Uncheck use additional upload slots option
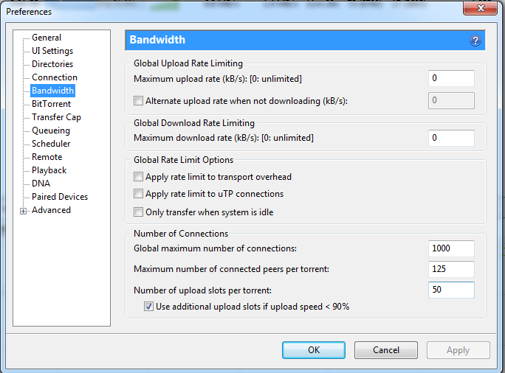 pos(148,307)
